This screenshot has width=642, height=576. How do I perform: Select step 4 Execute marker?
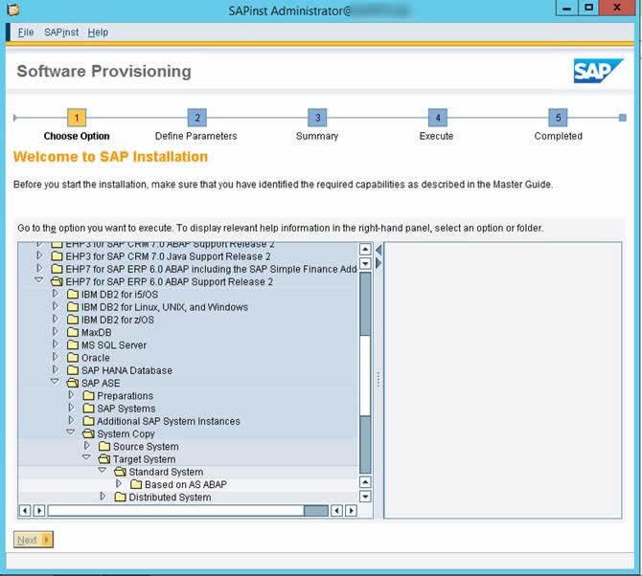tap(437, 118)
